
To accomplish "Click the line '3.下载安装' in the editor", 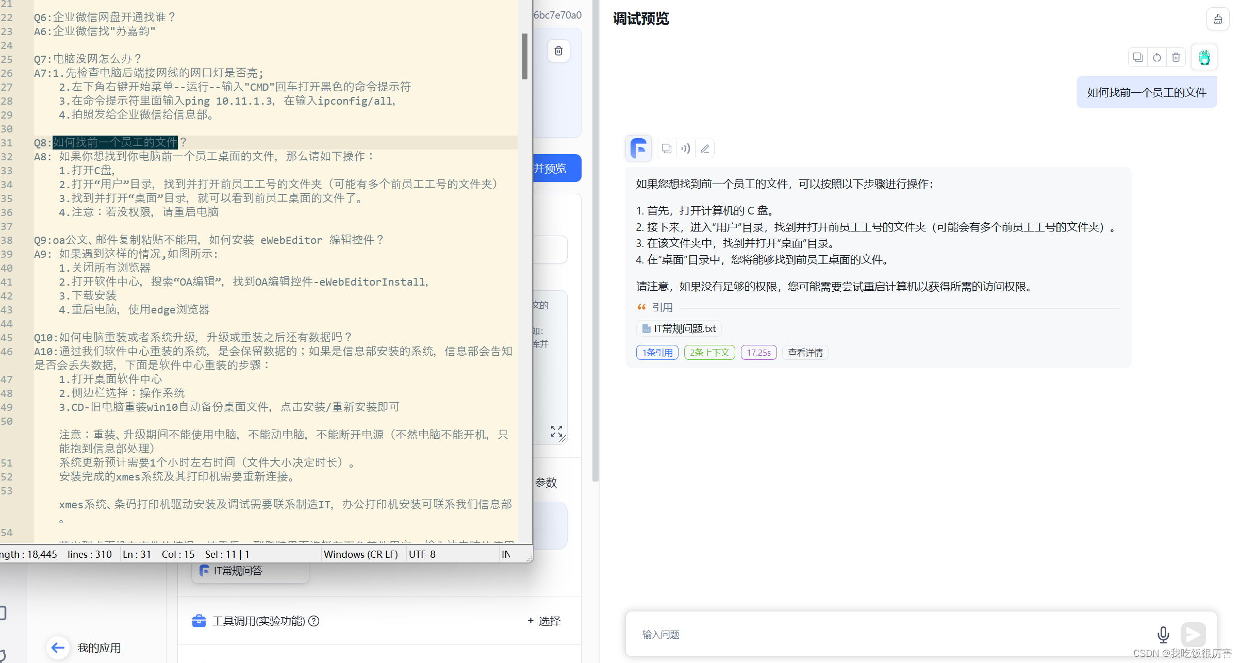I will point(88,295).
